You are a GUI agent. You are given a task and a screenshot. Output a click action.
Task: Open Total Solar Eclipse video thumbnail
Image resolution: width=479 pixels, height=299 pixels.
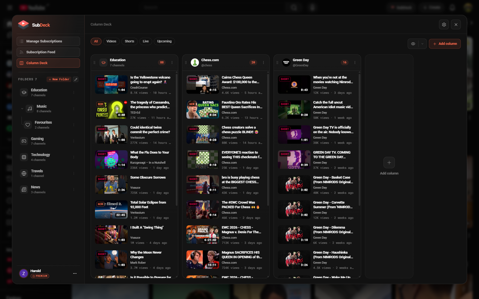point(111,209)
